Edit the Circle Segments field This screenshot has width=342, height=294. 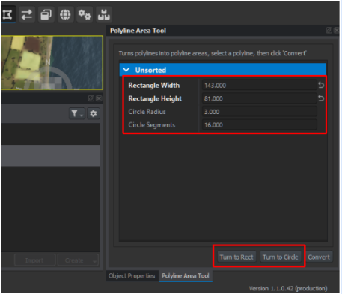[x=260, y=125]
